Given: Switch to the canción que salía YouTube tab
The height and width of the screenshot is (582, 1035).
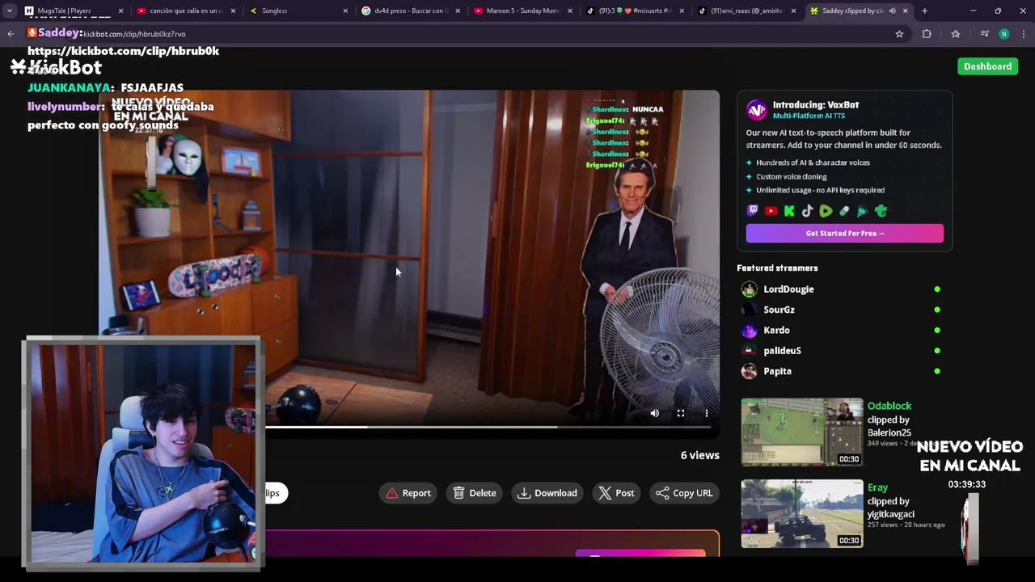Looking at the screenshot, I should 186,11.
